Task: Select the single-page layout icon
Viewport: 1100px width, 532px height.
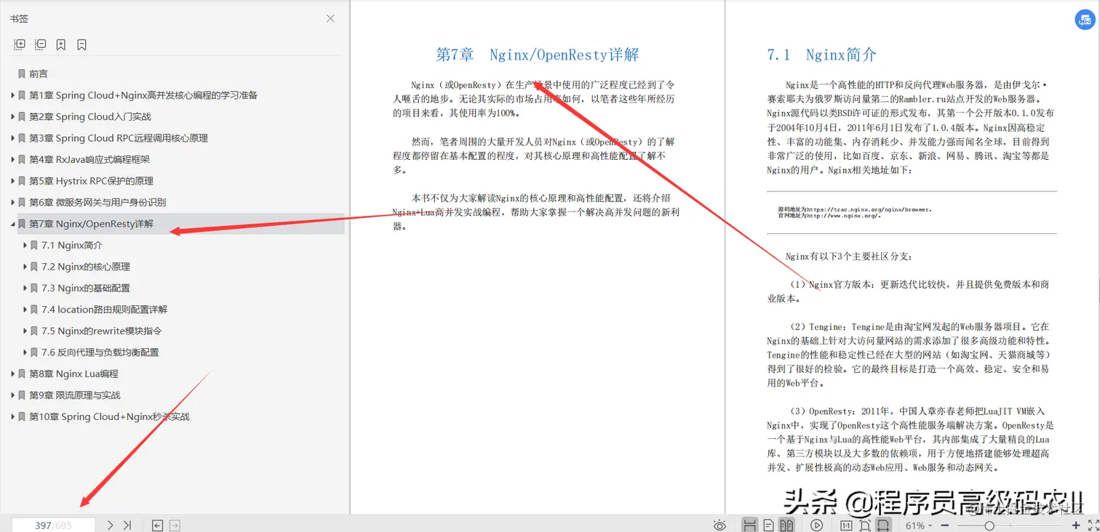Action: point(768,525)
